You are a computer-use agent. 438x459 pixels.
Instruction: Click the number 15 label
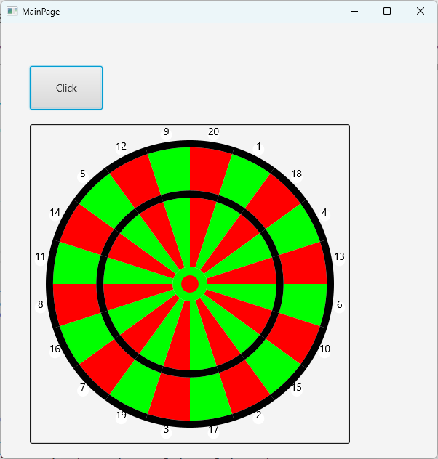tap(297, 387)
